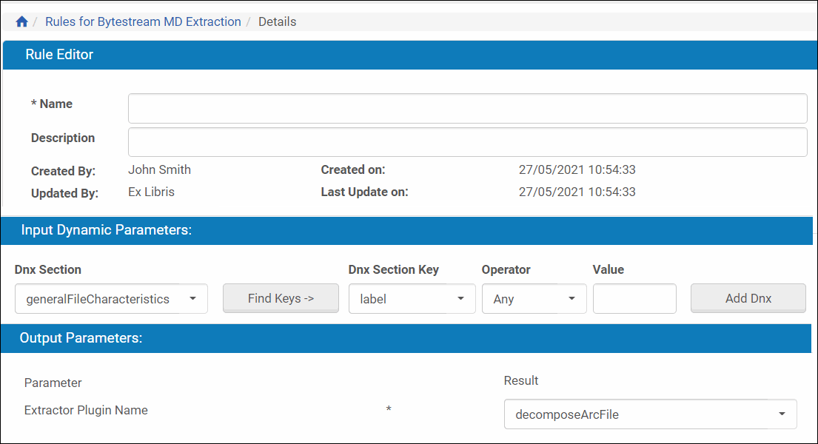The width and height of the screenshot is (818, 444).
Task: Select the John Smith creator name
Action: tap(159, 170)
